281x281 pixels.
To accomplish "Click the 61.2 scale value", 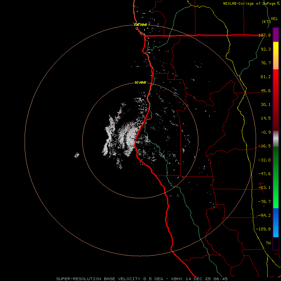I will coord(266,77).
